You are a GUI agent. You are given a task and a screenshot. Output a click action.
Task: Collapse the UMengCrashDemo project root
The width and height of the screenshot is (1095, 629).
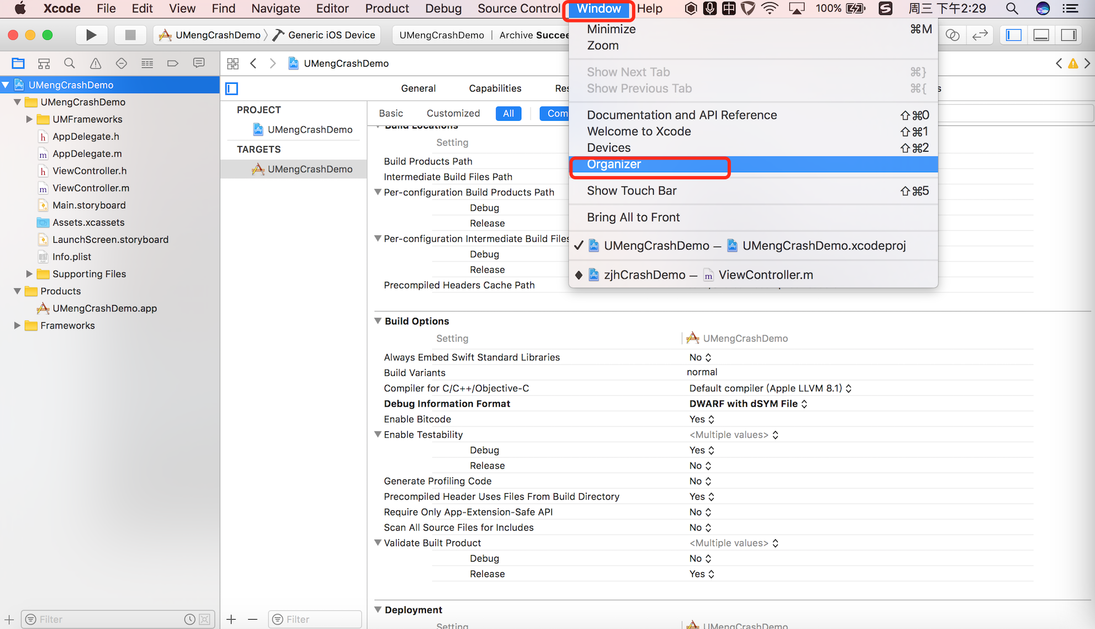[x=6, y=85]
